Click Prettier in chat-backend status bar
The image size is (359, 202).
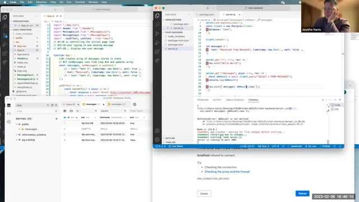pyautogui.click(x=325, y=146)
